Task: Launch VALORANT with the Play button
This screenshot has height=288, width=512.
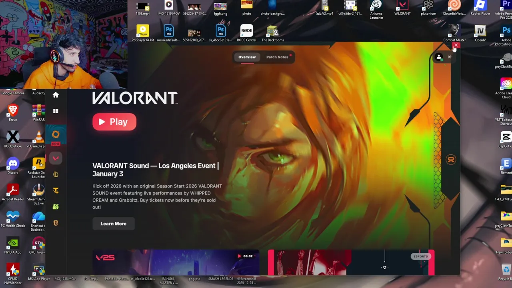Action: [114, 122]
